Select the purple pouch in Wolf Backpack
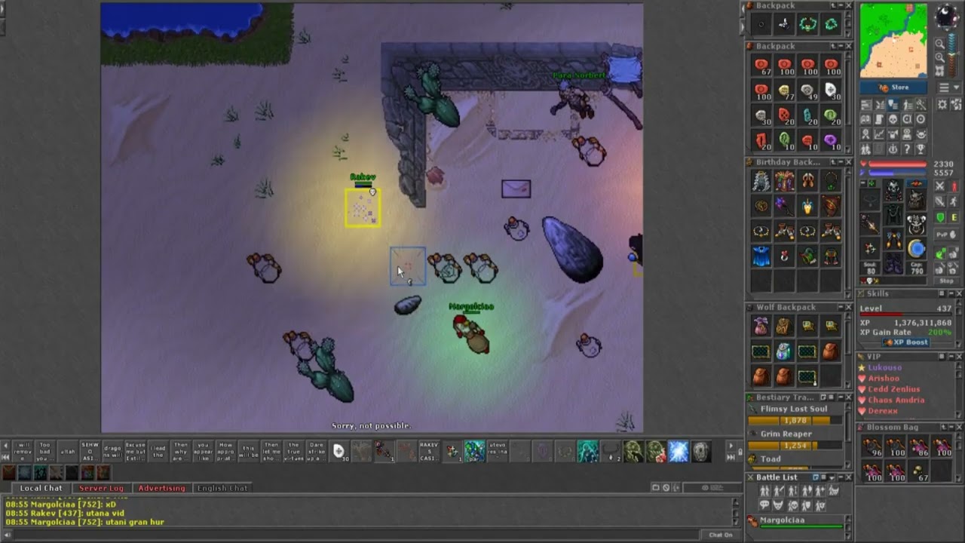The image size is (965, 543). tap(761, 327)
